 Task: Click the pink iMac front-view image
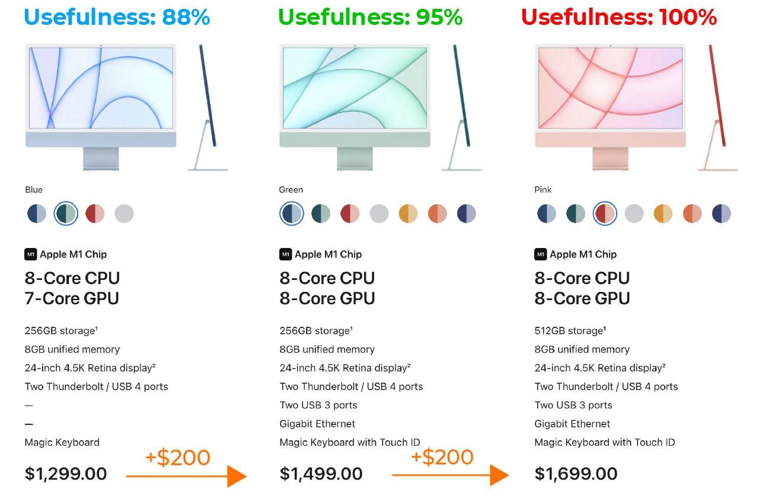pyautogui.click(x=610, y=107)
